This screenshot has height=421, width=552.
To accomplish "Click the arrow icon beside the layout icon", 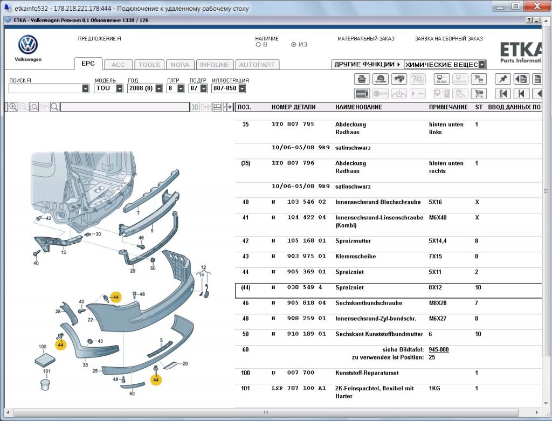I will (228, 107).
